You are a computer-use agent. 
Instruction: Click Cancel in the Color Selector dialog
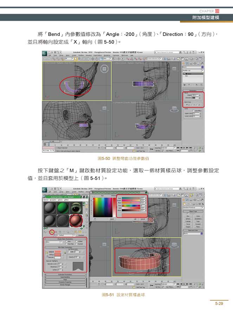click(143, 219)
